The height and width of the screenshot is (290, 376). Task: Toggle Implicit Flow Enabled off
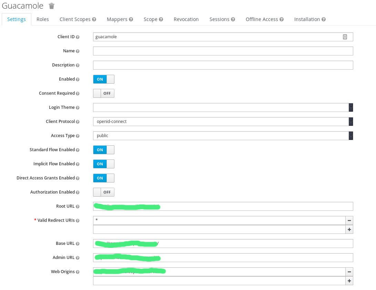(103, 164)
